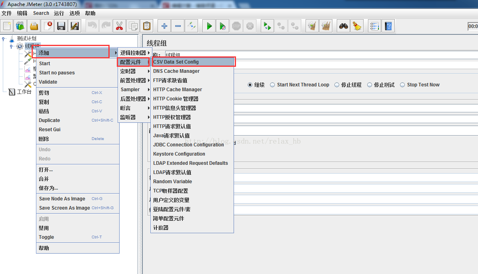This screenshot has width=478, height=274.
Task: Click the Clear broom toolbar icon
Action: [312, 26]
